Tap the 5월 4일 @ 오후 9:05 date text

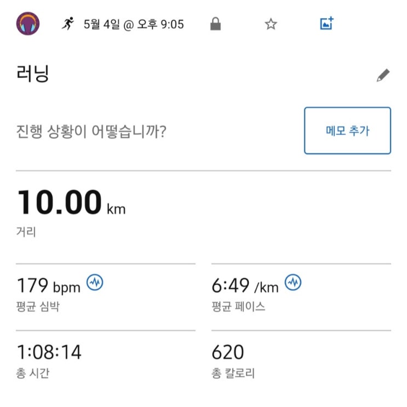[x=134, y=25]
